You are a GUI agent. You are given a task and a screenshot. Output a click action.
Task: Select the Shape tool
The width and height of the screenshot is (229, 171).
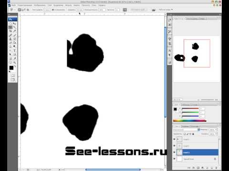pyautogui.click(x=14, y=55)
